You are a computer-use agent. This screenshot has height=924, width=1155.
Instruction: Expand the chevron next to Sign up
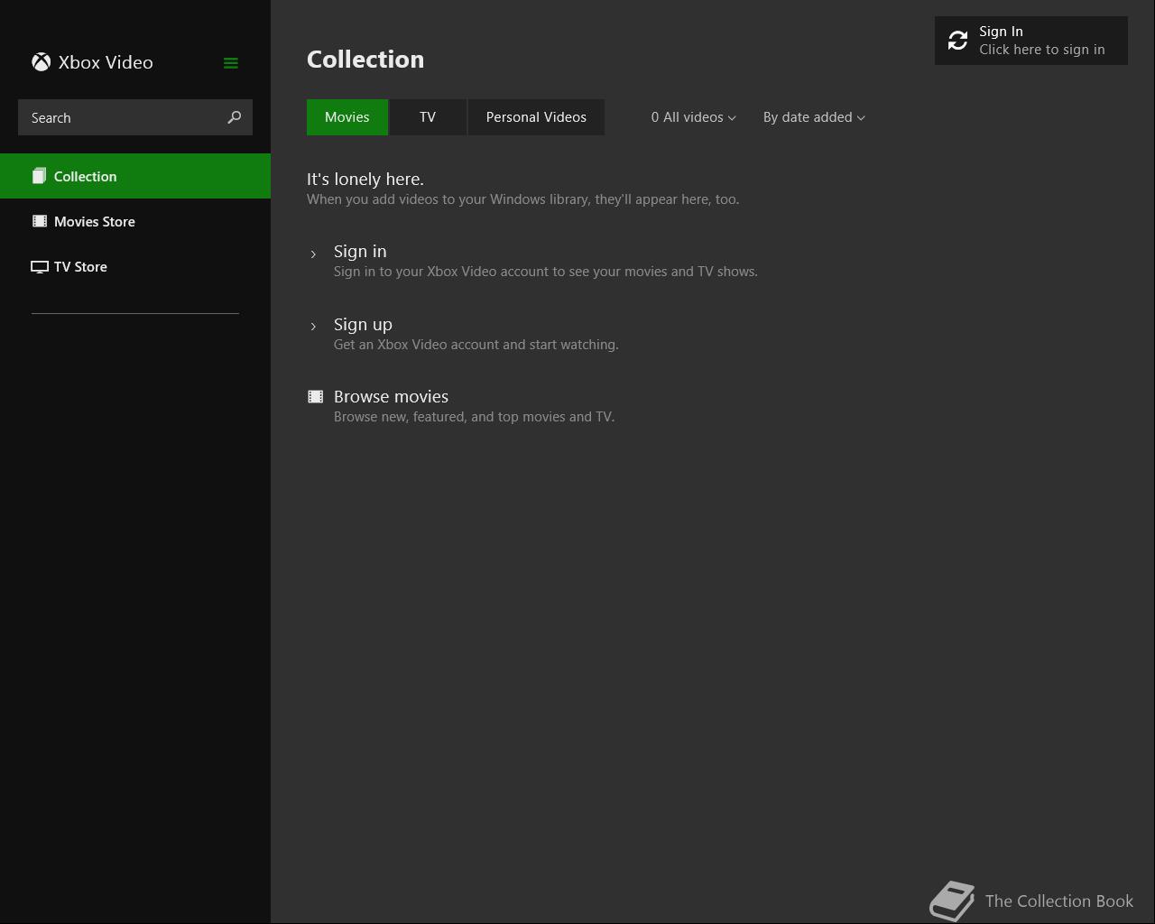tap(313, 327)
